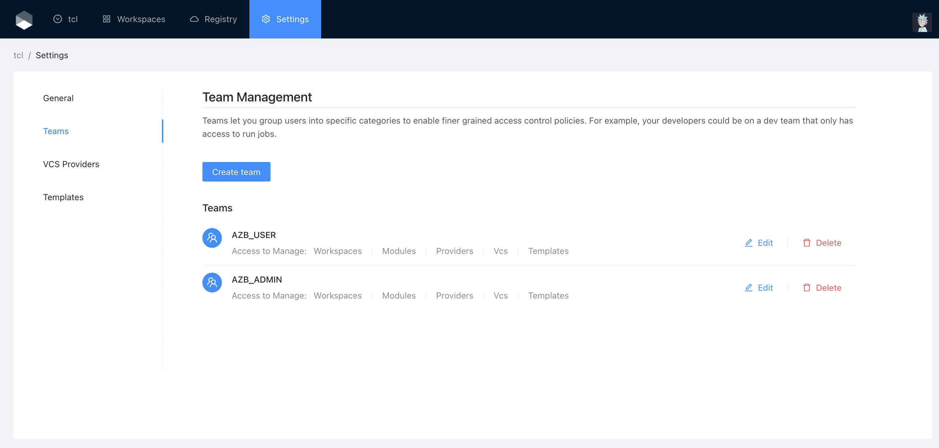Click Modules under AZB_ADMIN access

[399, 295]
